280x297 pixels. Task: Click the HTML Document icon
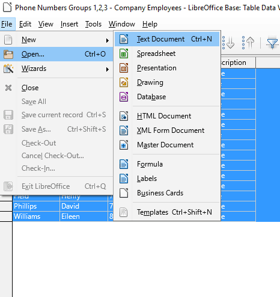(x=124, y=116)
